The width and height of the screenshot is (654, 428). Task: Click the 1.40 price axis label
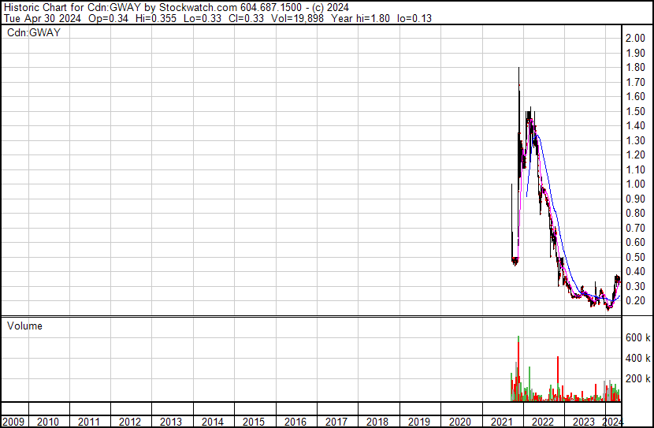click(635, 125)
